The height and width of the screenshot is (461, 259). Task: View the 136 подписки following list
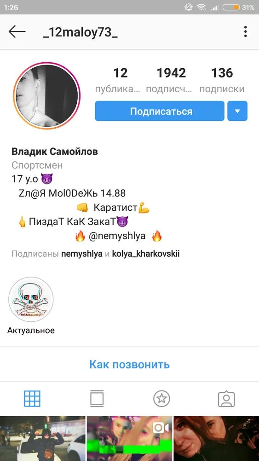222,80
